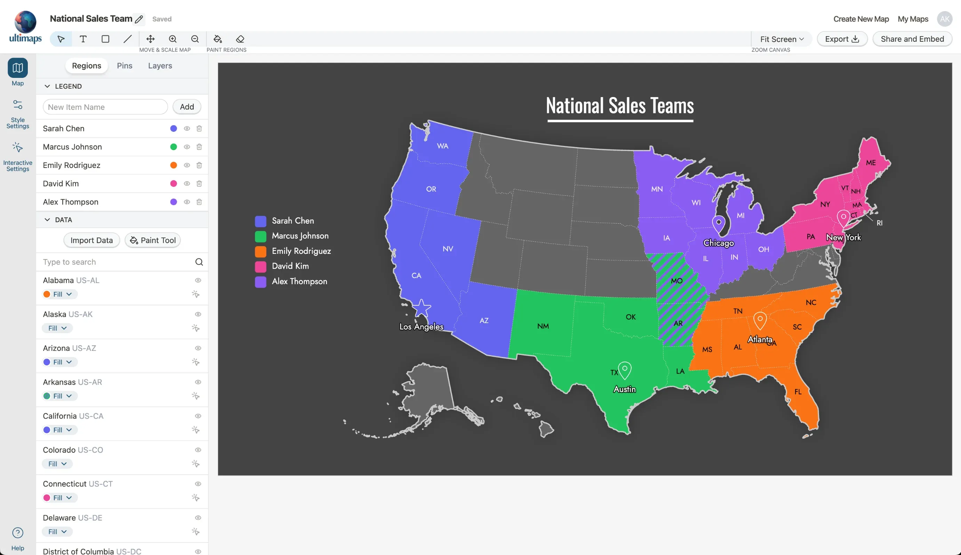
Task: Hide the Alabama region
Action: 198,280
